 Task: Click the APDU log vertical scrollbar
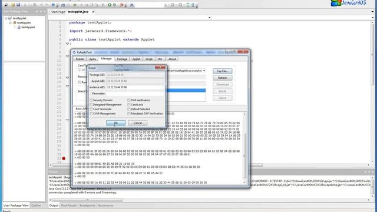point(244,147)
